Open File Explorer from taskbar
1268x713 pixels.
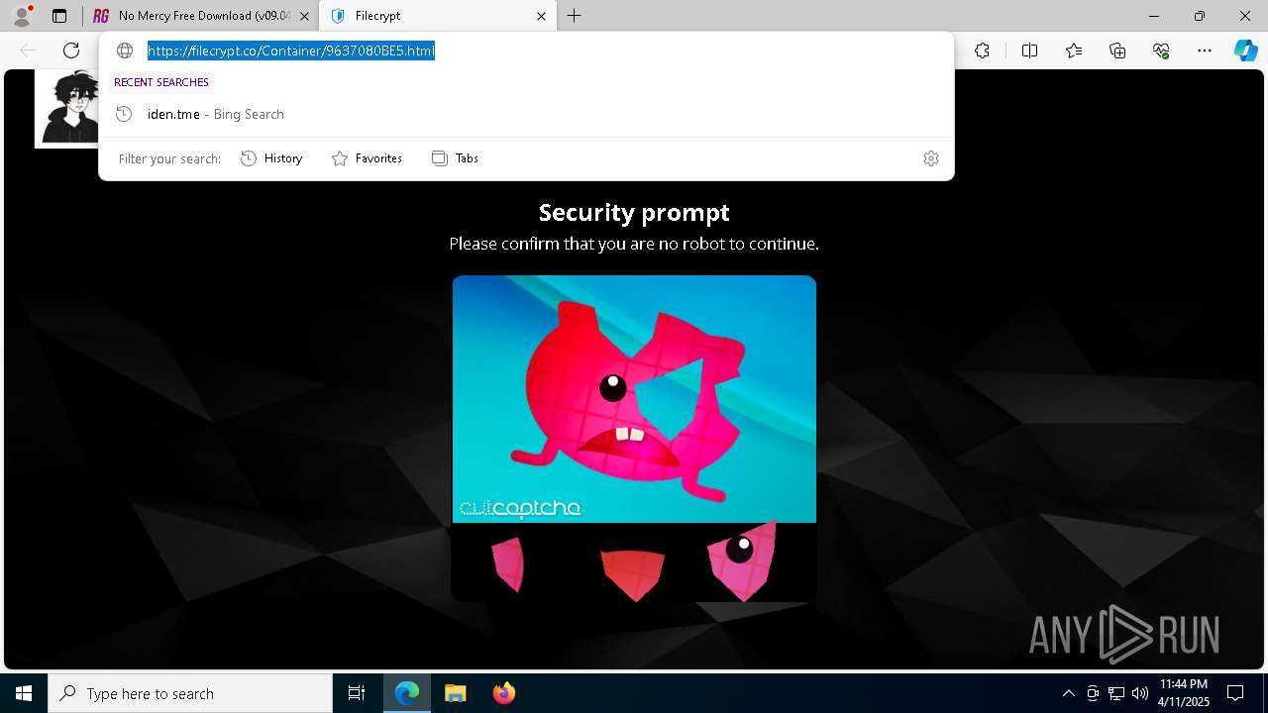[x=455, y=693]
